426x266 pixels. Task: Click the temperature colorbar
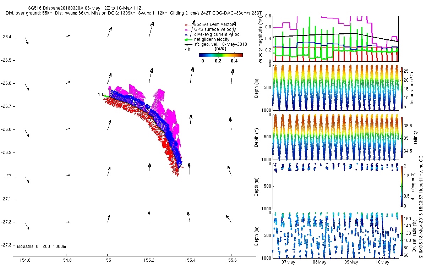click(x=402, y=88)
